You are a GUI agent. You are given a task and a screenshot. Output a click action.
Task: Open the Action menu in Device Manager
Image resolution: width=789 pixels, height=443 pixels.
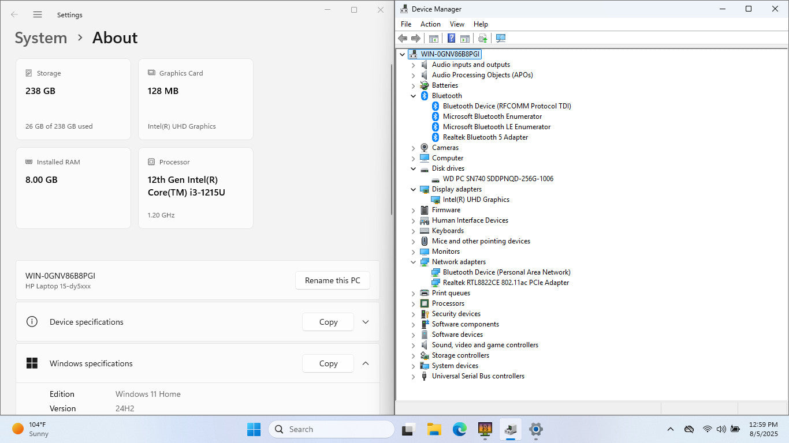[x=430, y=24]
